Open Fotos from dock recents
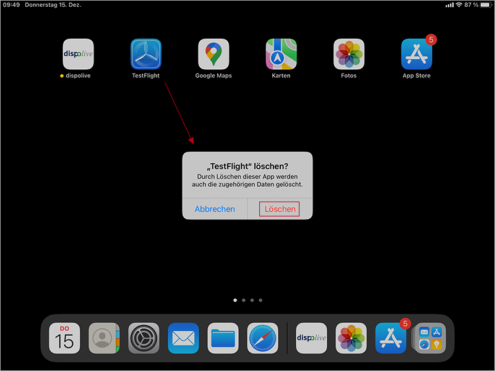This screenshot has height=371, width=495. coord(351,338)
